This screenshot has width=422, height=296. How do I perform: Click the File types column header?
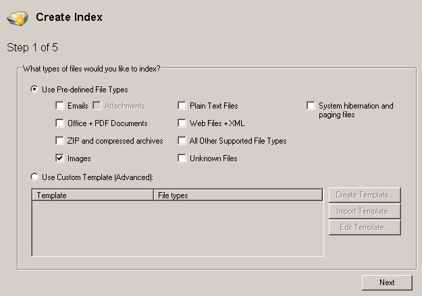pos(238,196)
